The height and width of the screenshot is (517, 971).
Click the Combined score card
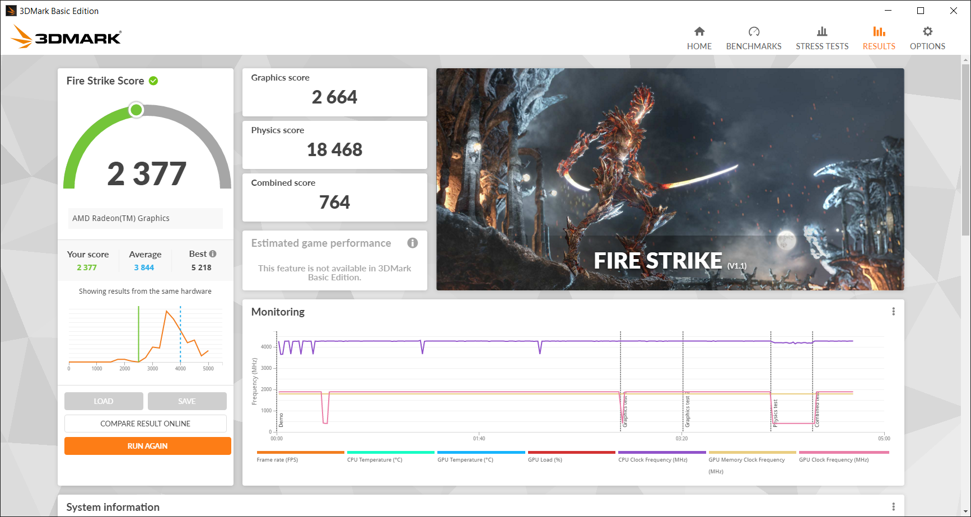[x=335, y=198]
